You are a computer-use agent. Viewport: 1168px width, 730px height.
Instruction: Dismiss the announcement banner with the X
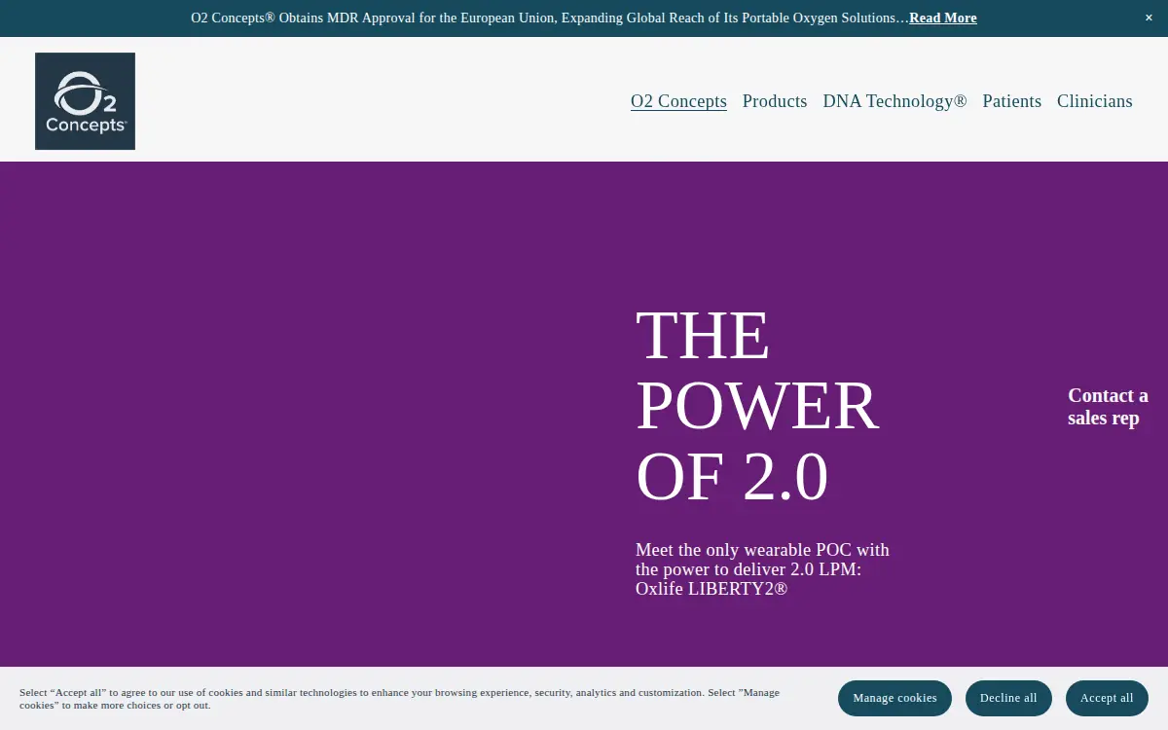1149,18
